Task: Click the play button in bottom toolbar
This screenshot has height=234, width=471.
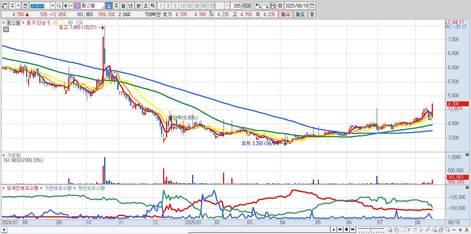Action: coord(334,229)
